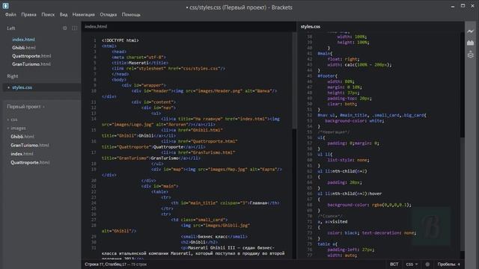The width and height of the screenshot is (479, 269).
Task: Click the Brackets app icon in title bar
Action: 5,5
